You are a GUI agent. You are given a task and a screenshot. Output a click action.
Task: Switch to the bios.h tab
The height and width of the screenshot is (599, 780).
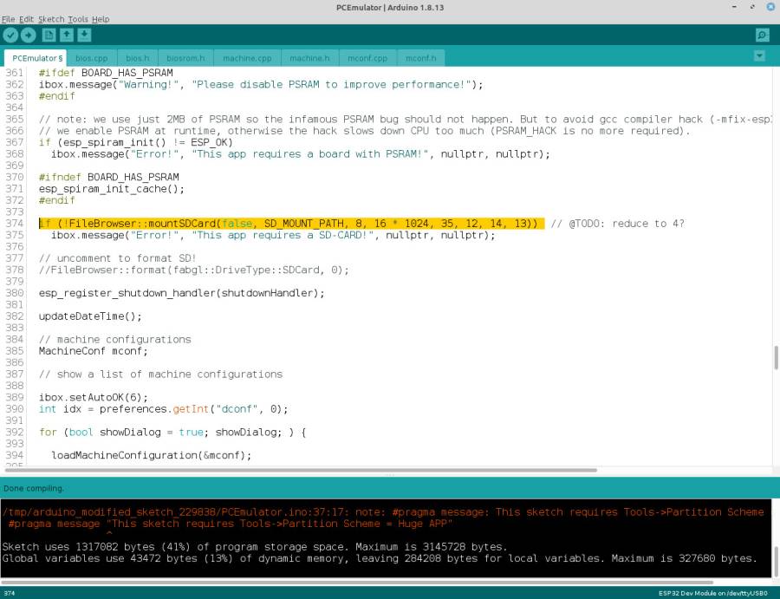point(137,58)
